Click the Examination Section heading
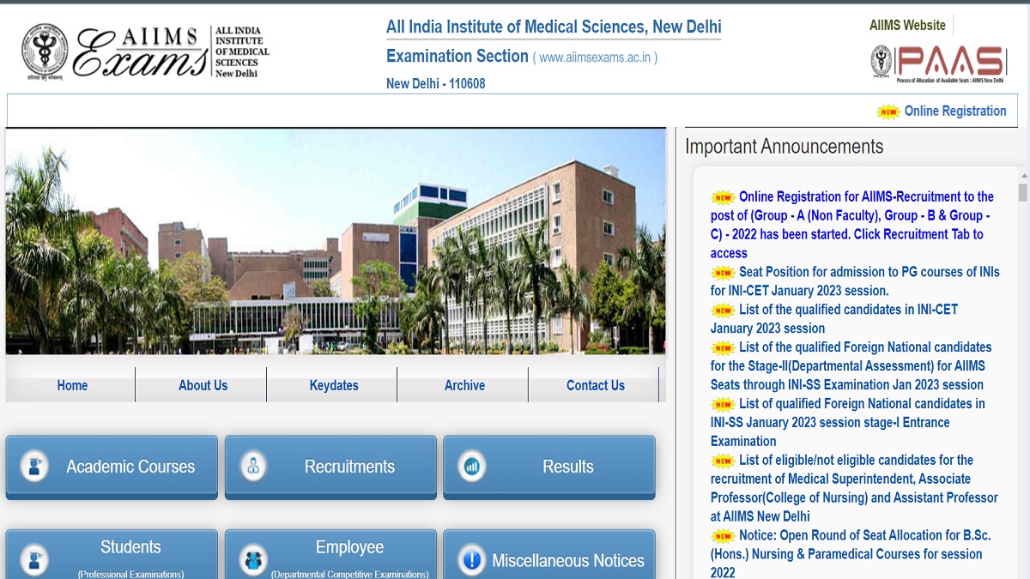Image resolution: width=1030 pixels, height=579 pixels. point(457,56)
